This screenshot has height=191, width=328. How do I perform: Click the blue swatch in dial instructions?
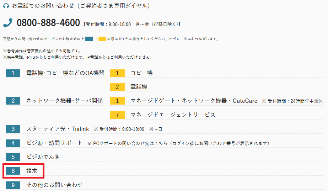point(89,39)
